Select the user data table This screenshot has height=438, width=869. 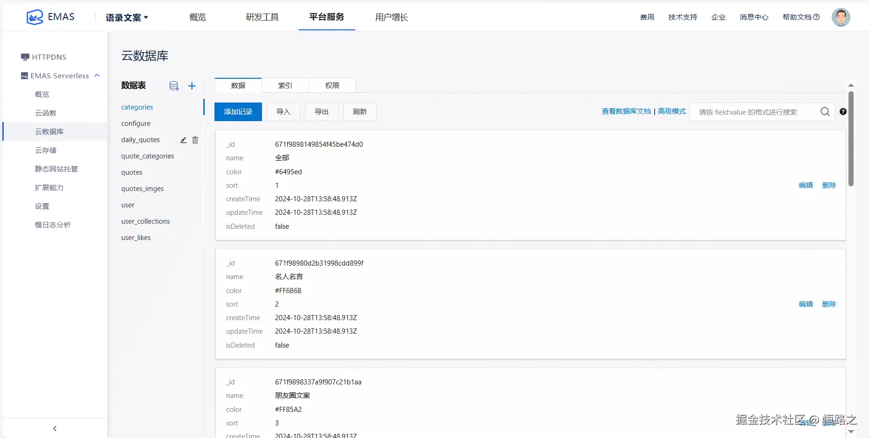128,205
